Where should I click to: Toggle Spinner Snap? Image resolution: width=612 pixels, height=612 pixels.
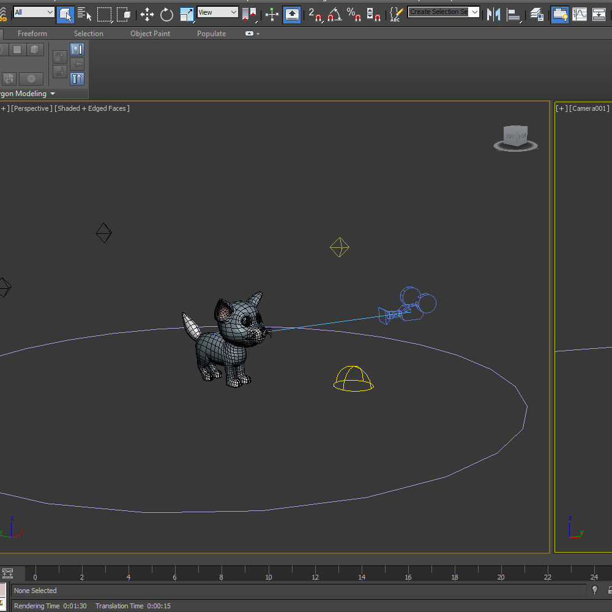373,15
